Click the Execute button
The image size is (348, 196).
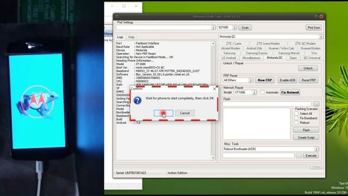pos(310,156)
